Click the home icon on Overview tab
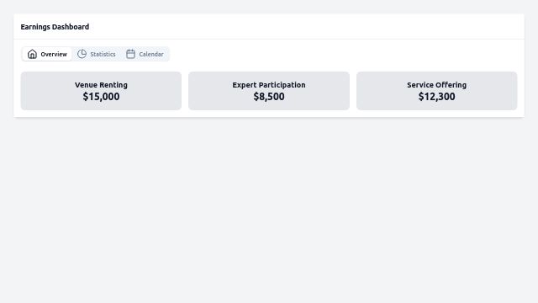538x303 pixels. 32,54
